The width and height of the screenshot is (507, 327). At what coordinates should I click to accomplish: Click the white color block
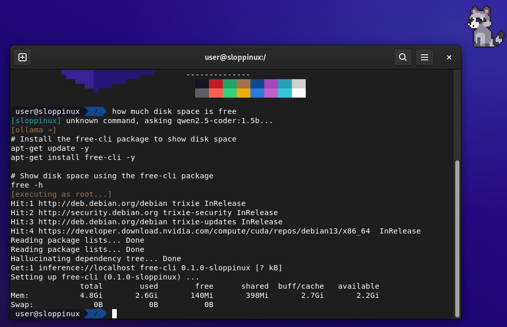tap(299, 93)
